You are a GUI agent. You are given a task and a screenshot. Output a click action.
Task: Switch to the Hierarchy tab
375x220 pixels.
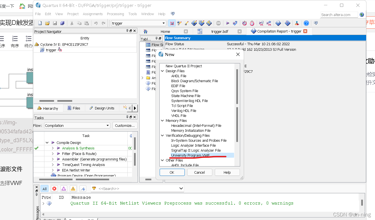pos(47,108)
